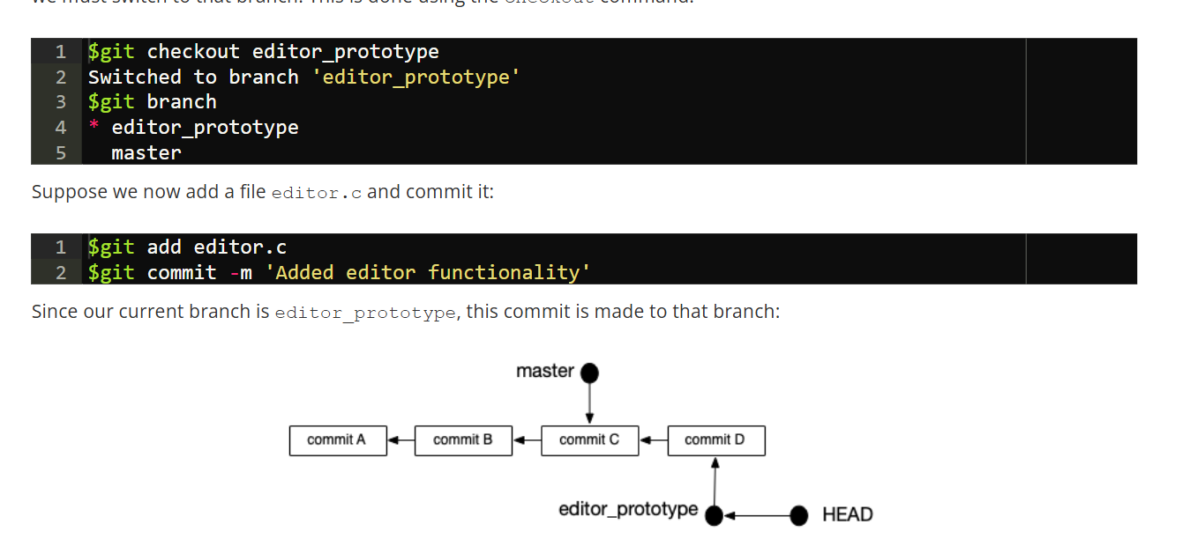Viewport: 1190px width, 539px height.
Task: Click the HEAD label text
Action: pos(847,514)
